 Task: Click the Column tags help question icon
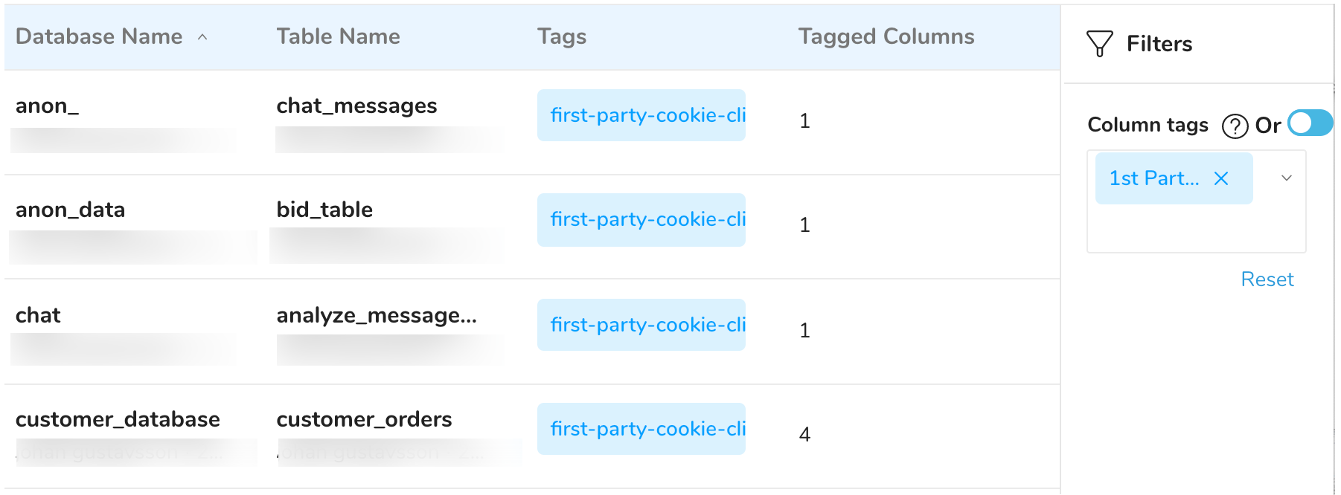1235,126
